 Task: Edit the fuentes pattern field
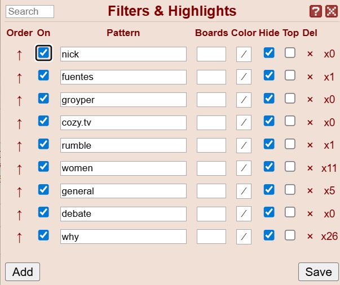click(123, 77)
